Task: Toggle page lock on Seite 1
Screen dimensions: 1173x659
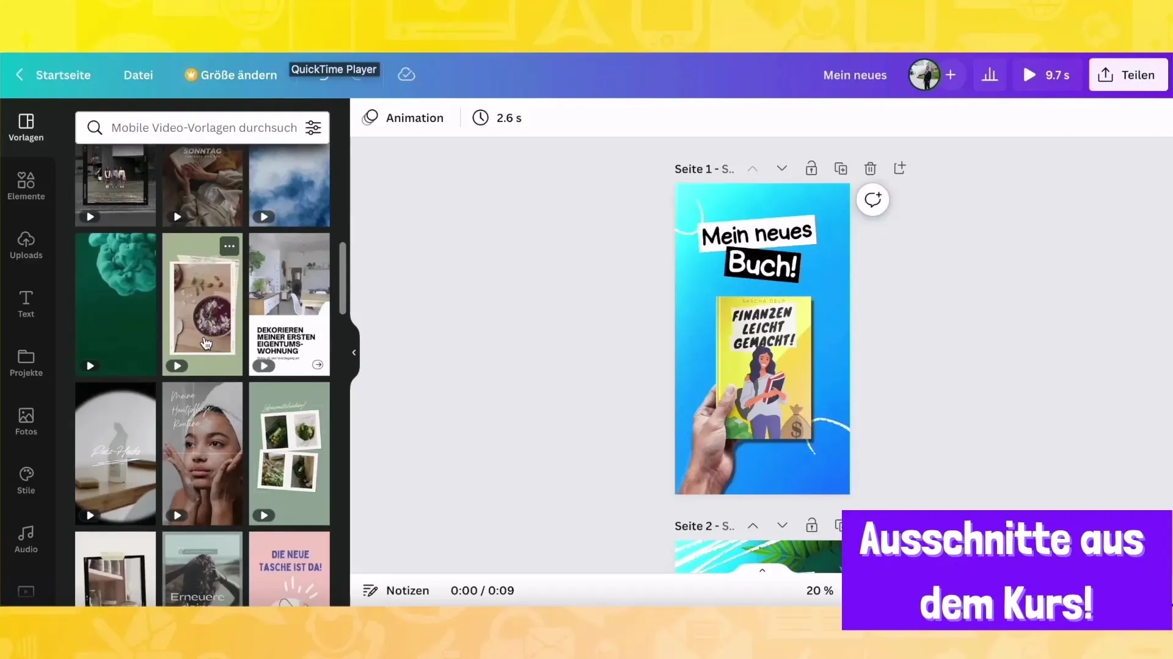Action: click(811, 168)
